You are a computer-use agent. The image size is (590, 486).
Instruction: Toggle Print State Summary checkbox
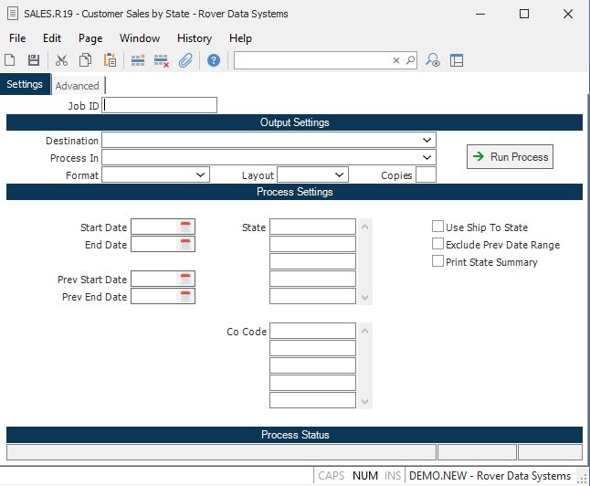point(438,262)
